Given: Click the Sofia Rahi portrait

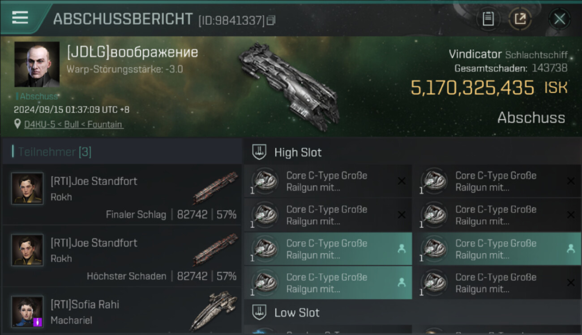Looking at the screenshot, I should pos(27,311).
